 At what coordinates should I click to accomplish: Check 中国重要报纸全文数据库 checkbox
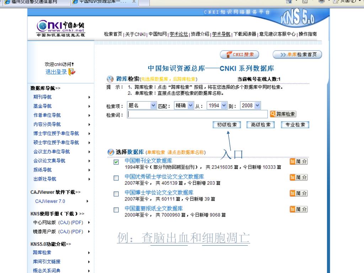coord(116,210)
